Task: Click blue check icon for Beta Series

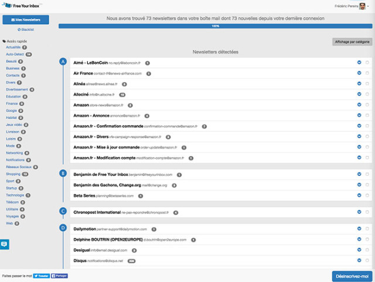Action: (x=359, y=195)
